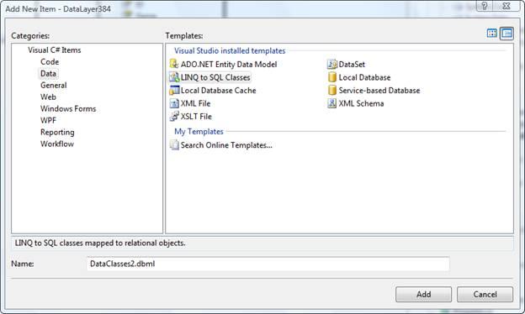Click the Add button
The width and height of the screenshot is (525, 314).
(x=423, y=295)
